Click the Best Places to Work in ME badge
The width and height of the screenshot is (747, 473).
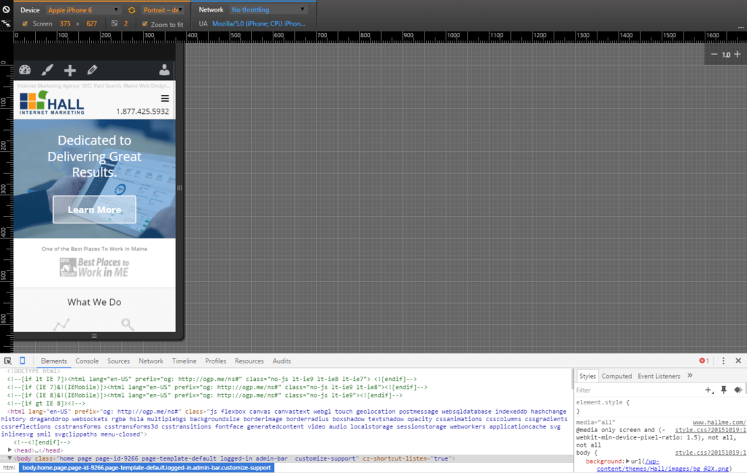tap(94, 267)
